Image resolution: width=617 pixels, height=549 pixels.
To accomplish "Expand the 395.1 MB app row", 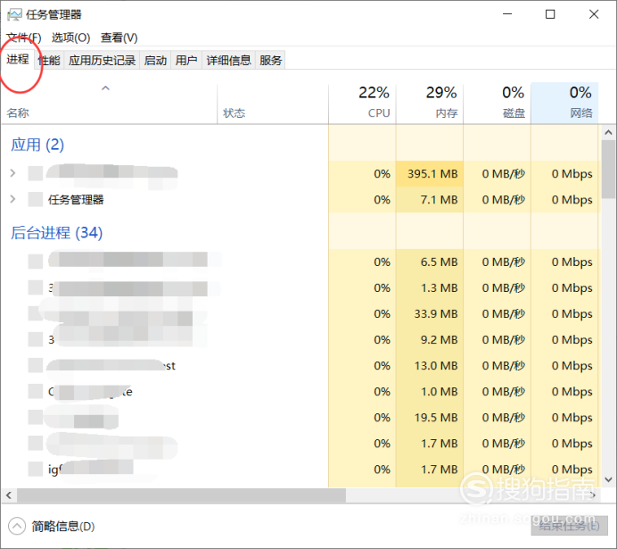I will 12,173.
